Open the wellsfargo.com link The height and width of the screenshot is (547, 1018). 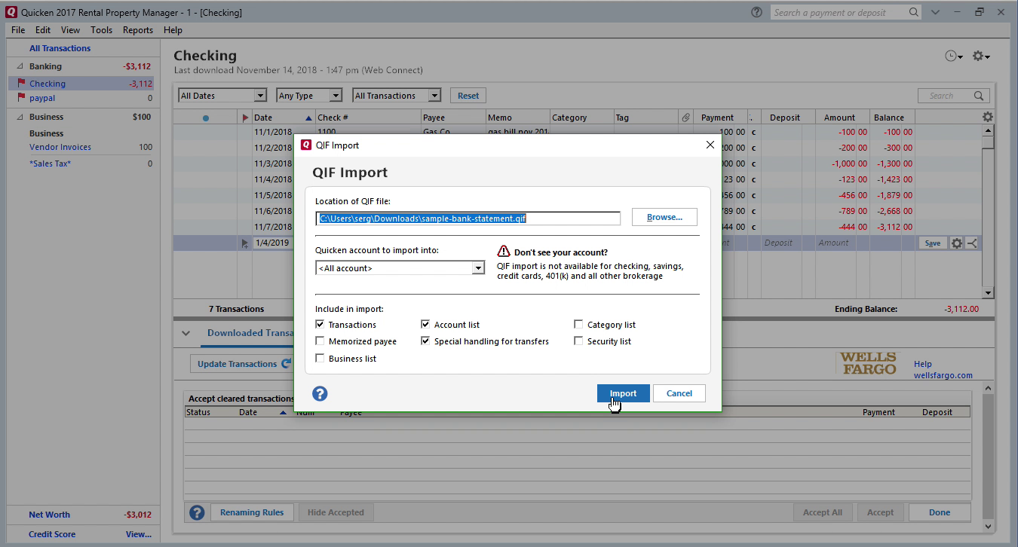coord(943,375)
